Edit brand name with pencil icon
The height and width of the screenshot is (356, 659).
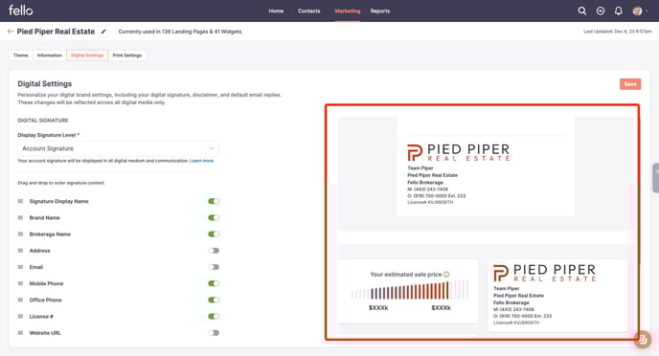[x=103, y=32]
